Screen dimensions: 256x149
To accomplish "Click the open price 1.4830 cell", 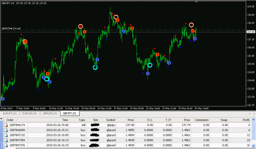I will pos(130,145).
